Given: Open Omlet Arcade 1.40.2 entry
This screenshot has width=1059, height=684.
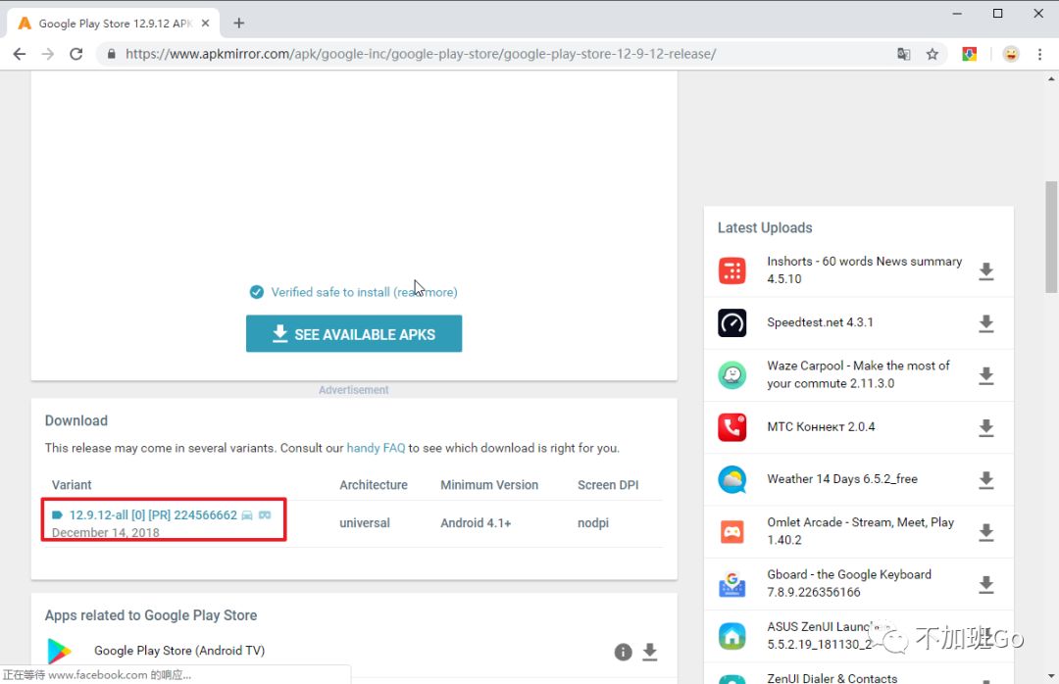Looking at the screenshot, I should (861, 531).
